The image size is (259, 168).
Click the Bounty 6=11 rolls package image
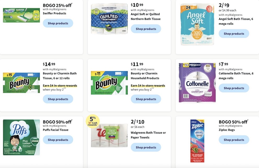[109, 83]
